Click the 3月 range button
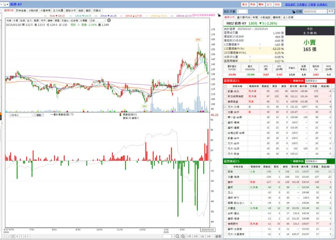This screenshot has height=240, width=336. point(189,236)
